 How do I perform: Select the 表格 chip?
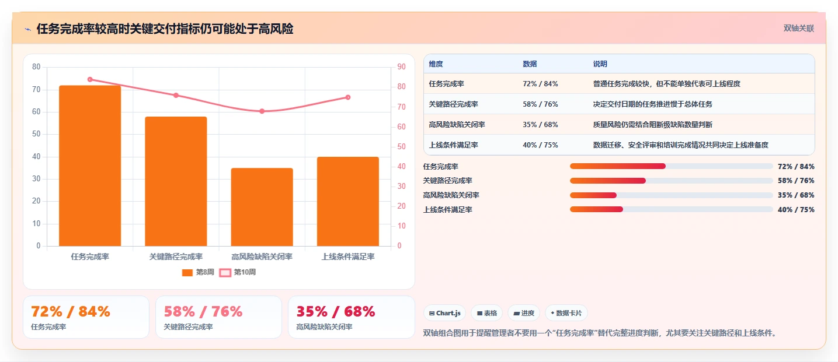(486, 313)
